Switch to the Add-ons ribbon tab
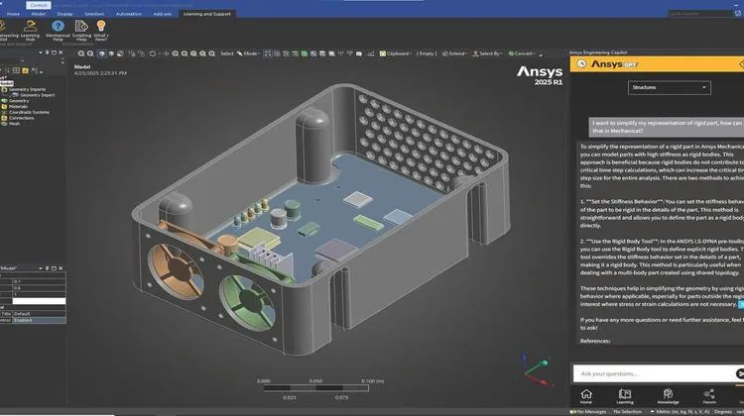 click(x=163, y=14)
